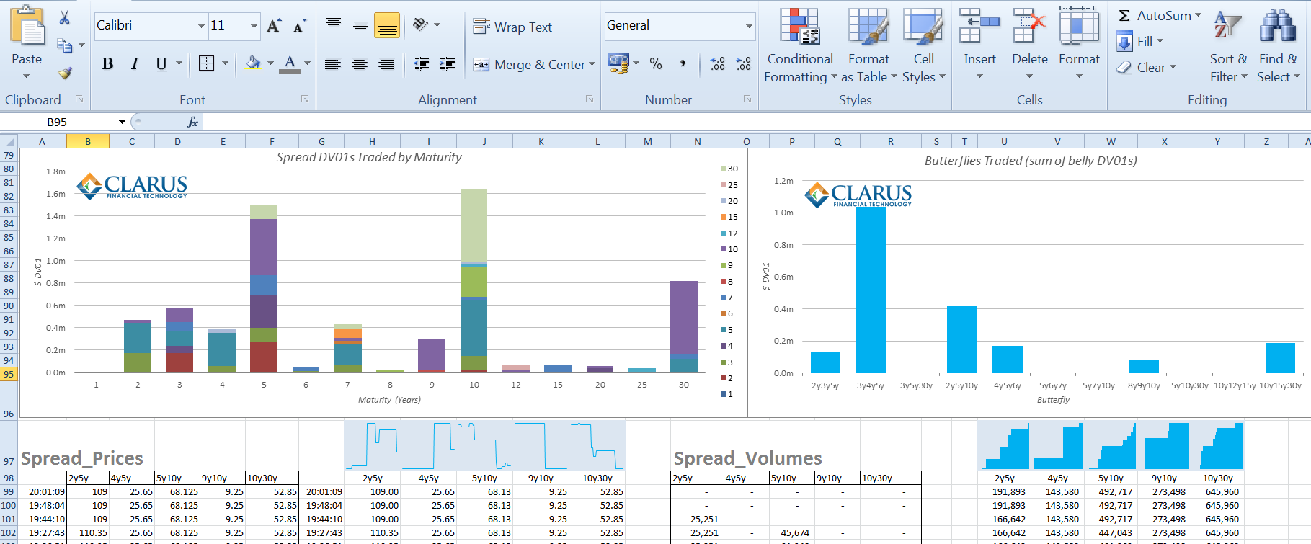Click legend swatch for series 1

723,394
